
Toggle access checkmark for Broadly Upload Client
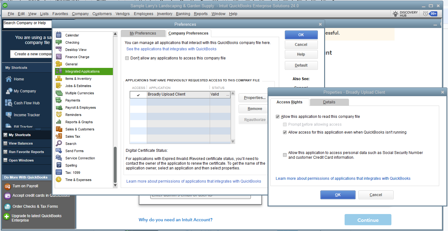(138, 95)
